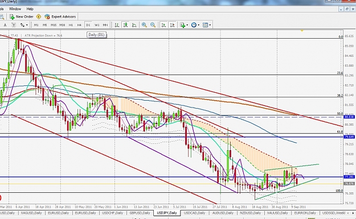Screen dimensions: 356x219
Task: Display chart as line chart
Action: [134, 25]
